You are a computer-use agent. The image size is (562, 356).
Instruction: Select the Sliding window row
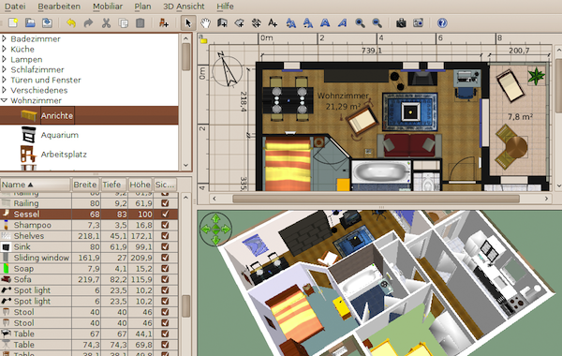tap(89, 258)
